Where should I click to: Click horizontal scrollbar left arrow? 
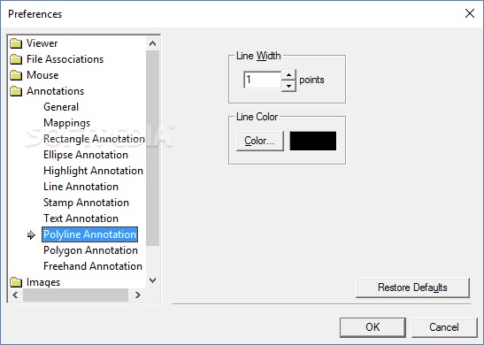click(x=15, y=295)
